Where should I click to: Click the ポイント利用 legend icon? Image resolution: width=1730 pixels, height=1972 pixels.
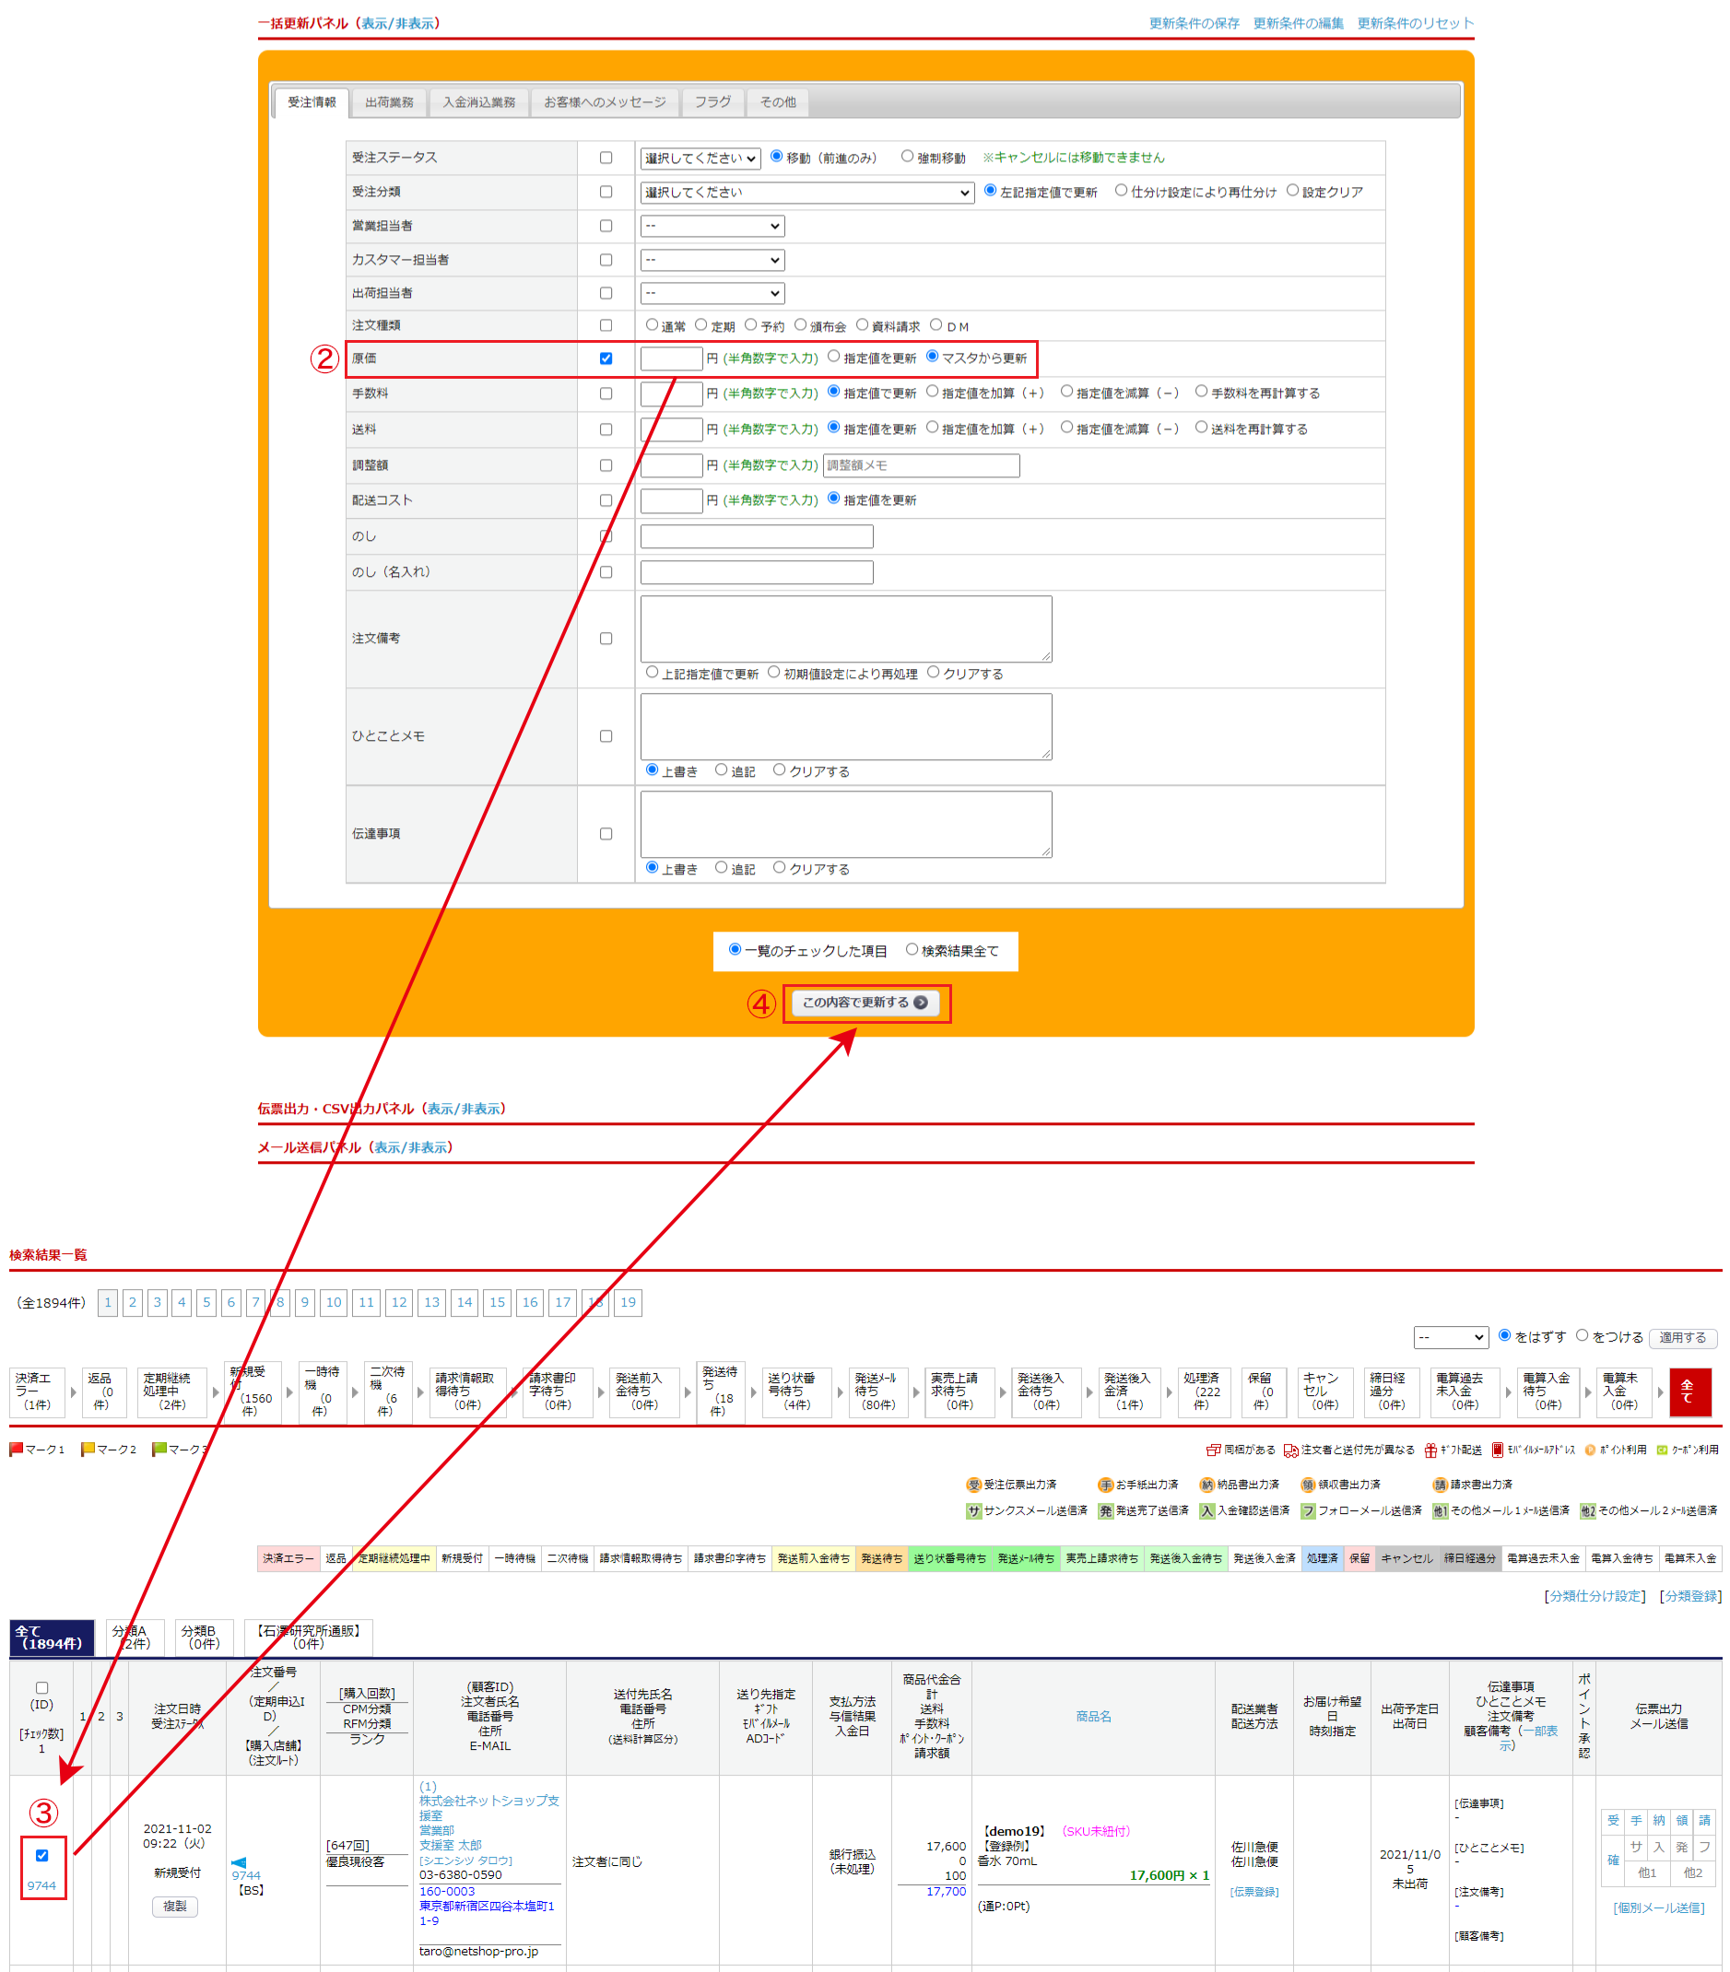click(1590, 1450)
